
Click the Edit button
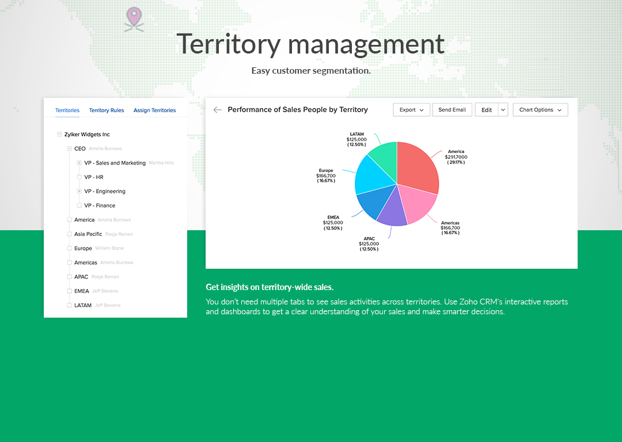(x=487, y=110)
